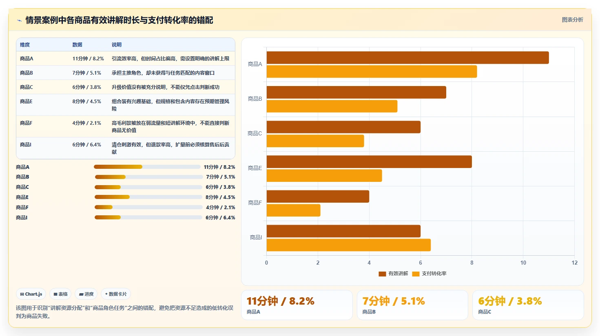This screenshot has width=600, height=336.
Task: Click the 商品A progress bar
Action: 147,167
